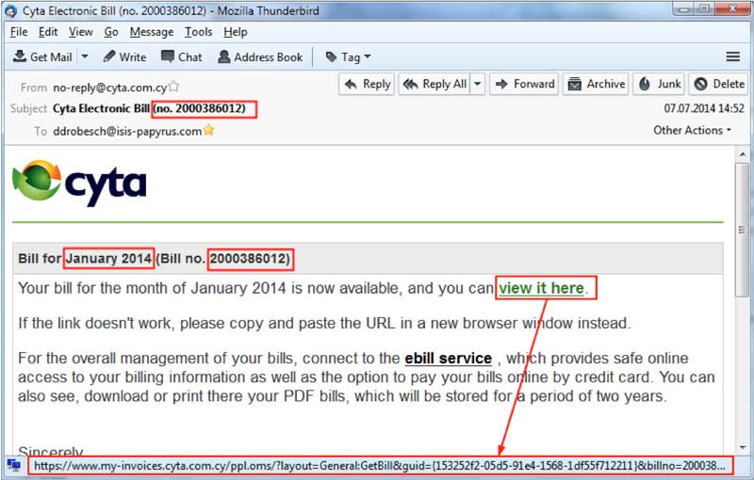This screenshot has height=480, width=754.
Task: Open the Message menu
Action: coord(152,32)
